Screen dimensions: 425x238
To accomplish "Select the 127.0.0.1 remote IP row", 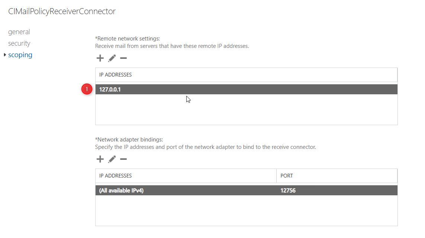I will coord(110,89).
